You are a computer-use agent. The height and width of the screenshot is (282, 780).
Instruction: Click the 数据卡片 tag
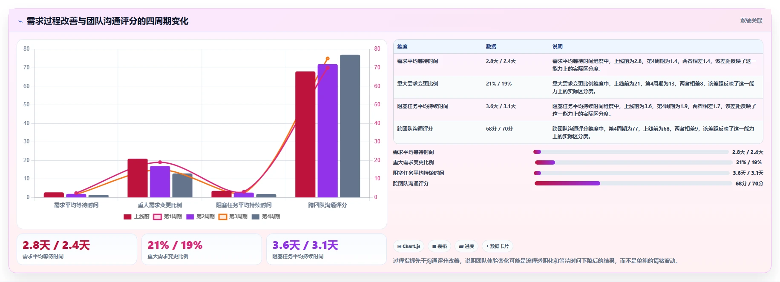[x=497, y=246]
